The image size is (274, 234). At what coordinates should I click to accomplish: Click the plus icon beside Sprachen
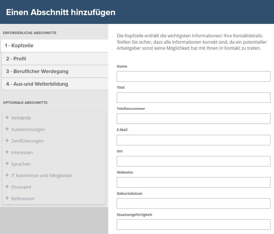coord(7,164)
